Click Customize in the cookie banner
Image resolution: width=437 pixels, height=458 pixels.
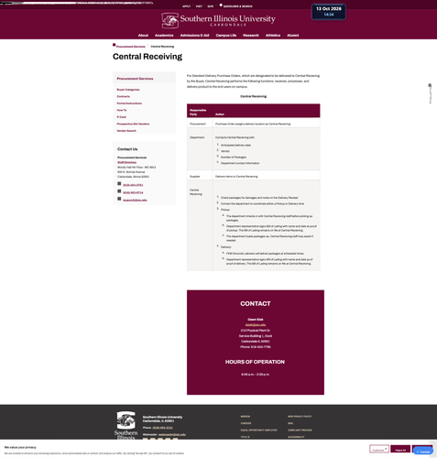[x=379, y=449]
